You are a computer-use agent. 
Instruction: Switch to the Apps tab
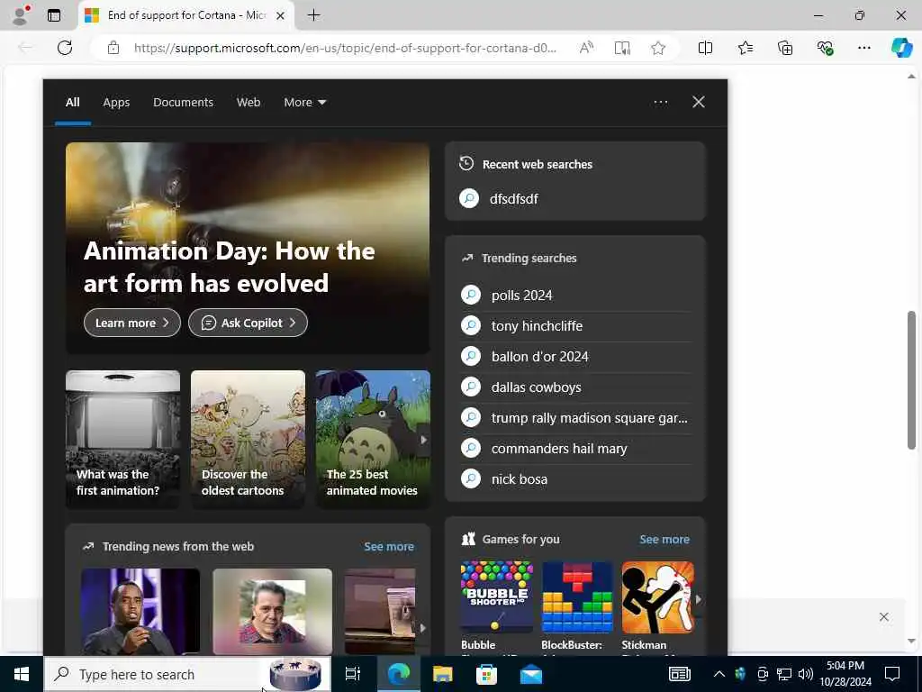pyautogui.click(x=116, y=103)
